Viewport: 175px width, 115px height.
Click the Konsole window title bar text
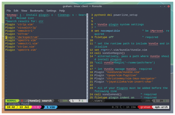[82, 6]
